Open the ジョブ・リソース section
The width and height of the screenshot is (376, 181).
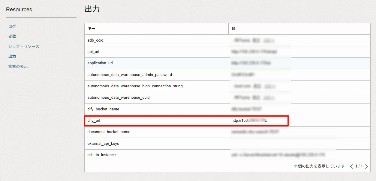[24, 46]
